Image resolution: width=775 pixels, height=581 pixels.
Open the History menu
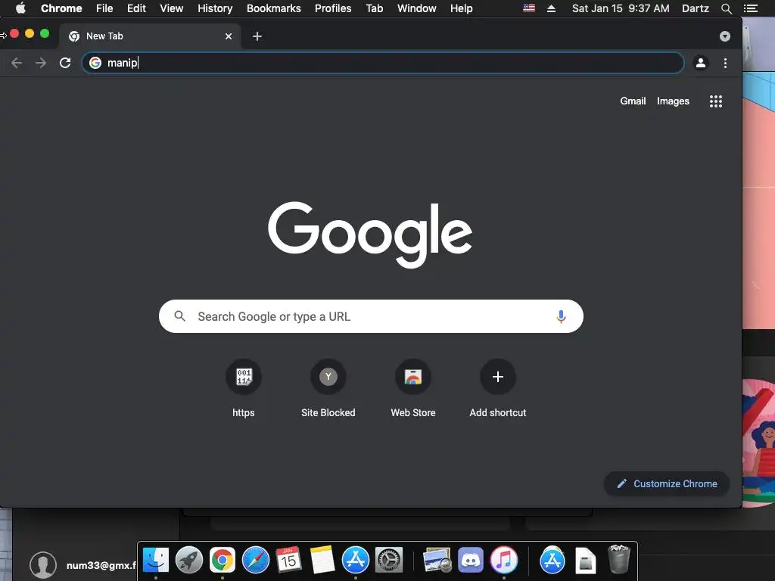click(x=215, y=8)
